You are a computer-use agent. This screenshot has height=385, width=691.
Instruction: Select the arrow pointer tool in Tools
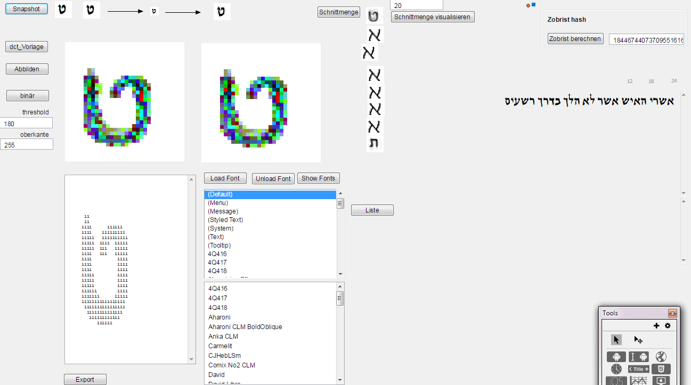(616, 340)
